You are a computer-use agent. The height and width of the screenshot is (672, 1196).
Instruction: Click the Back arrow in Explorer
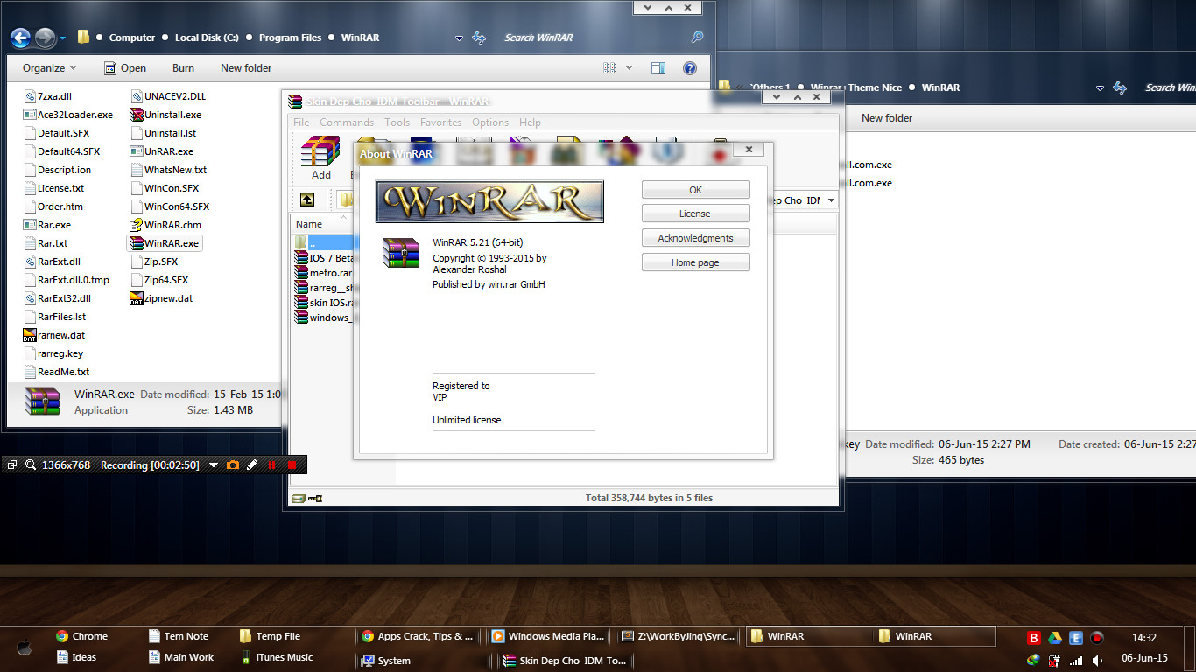point(21,38)
